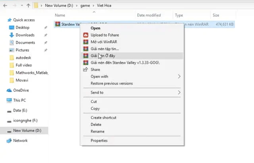
Task: Click the Pictures icon in sidebar
Action: coord(12,50)
